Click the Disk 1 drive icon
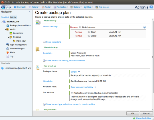This screenshot has height=120, width=154. pos(89,32)
